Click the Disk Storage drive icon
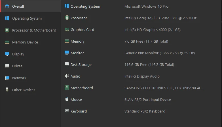The height and width of the screenshot is (127, 222). point(67,64)
